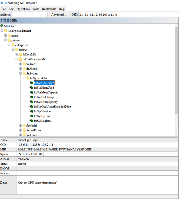Image resolution: width=179 pixels, height=199 pixels.
Task: Click the iso.org.dod.internet folder icon
Action: 5,31
